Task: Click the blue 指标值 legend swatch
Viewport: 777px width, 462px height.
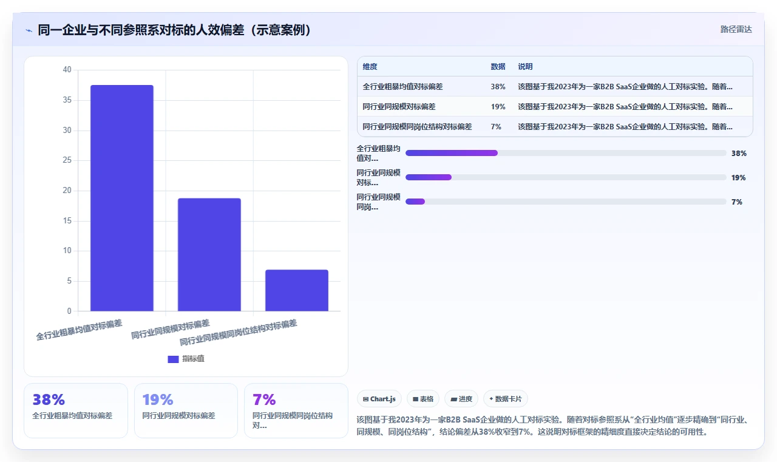Action: click(x=173, y=359)
